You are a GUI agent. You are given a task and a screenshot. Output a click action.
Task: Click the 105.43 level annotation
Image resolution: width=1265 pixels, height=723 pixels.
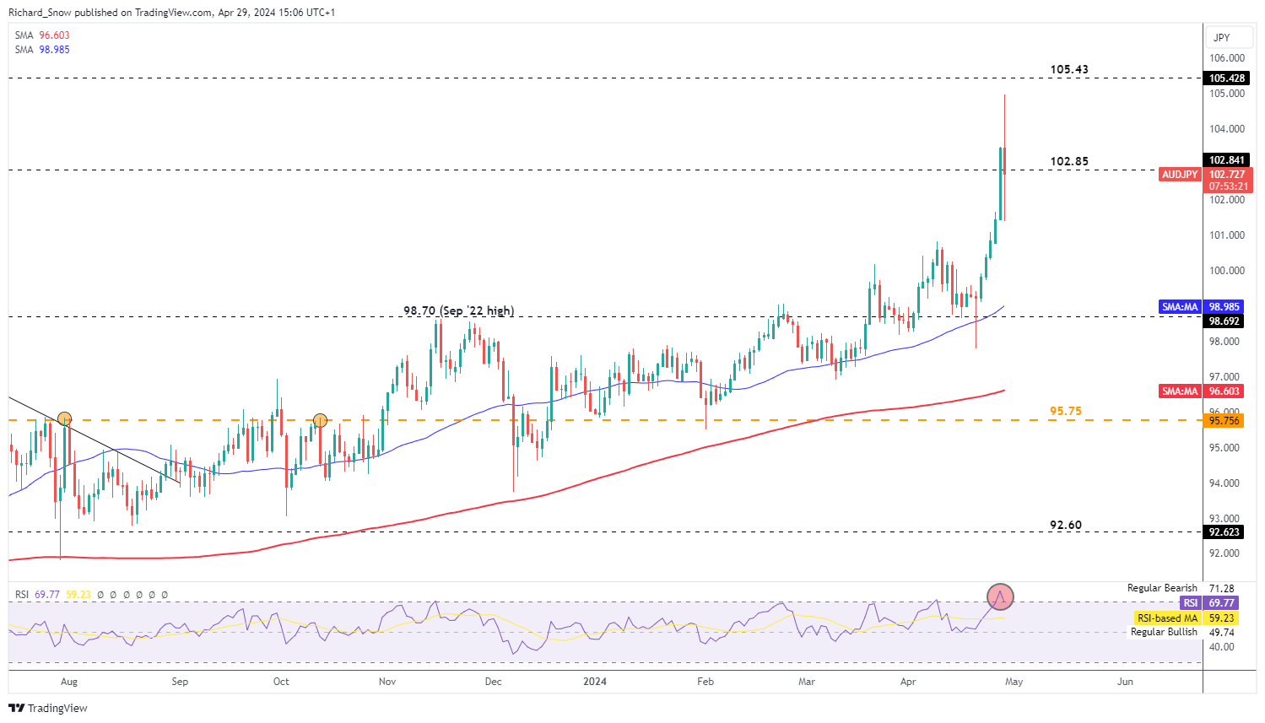1069,69
